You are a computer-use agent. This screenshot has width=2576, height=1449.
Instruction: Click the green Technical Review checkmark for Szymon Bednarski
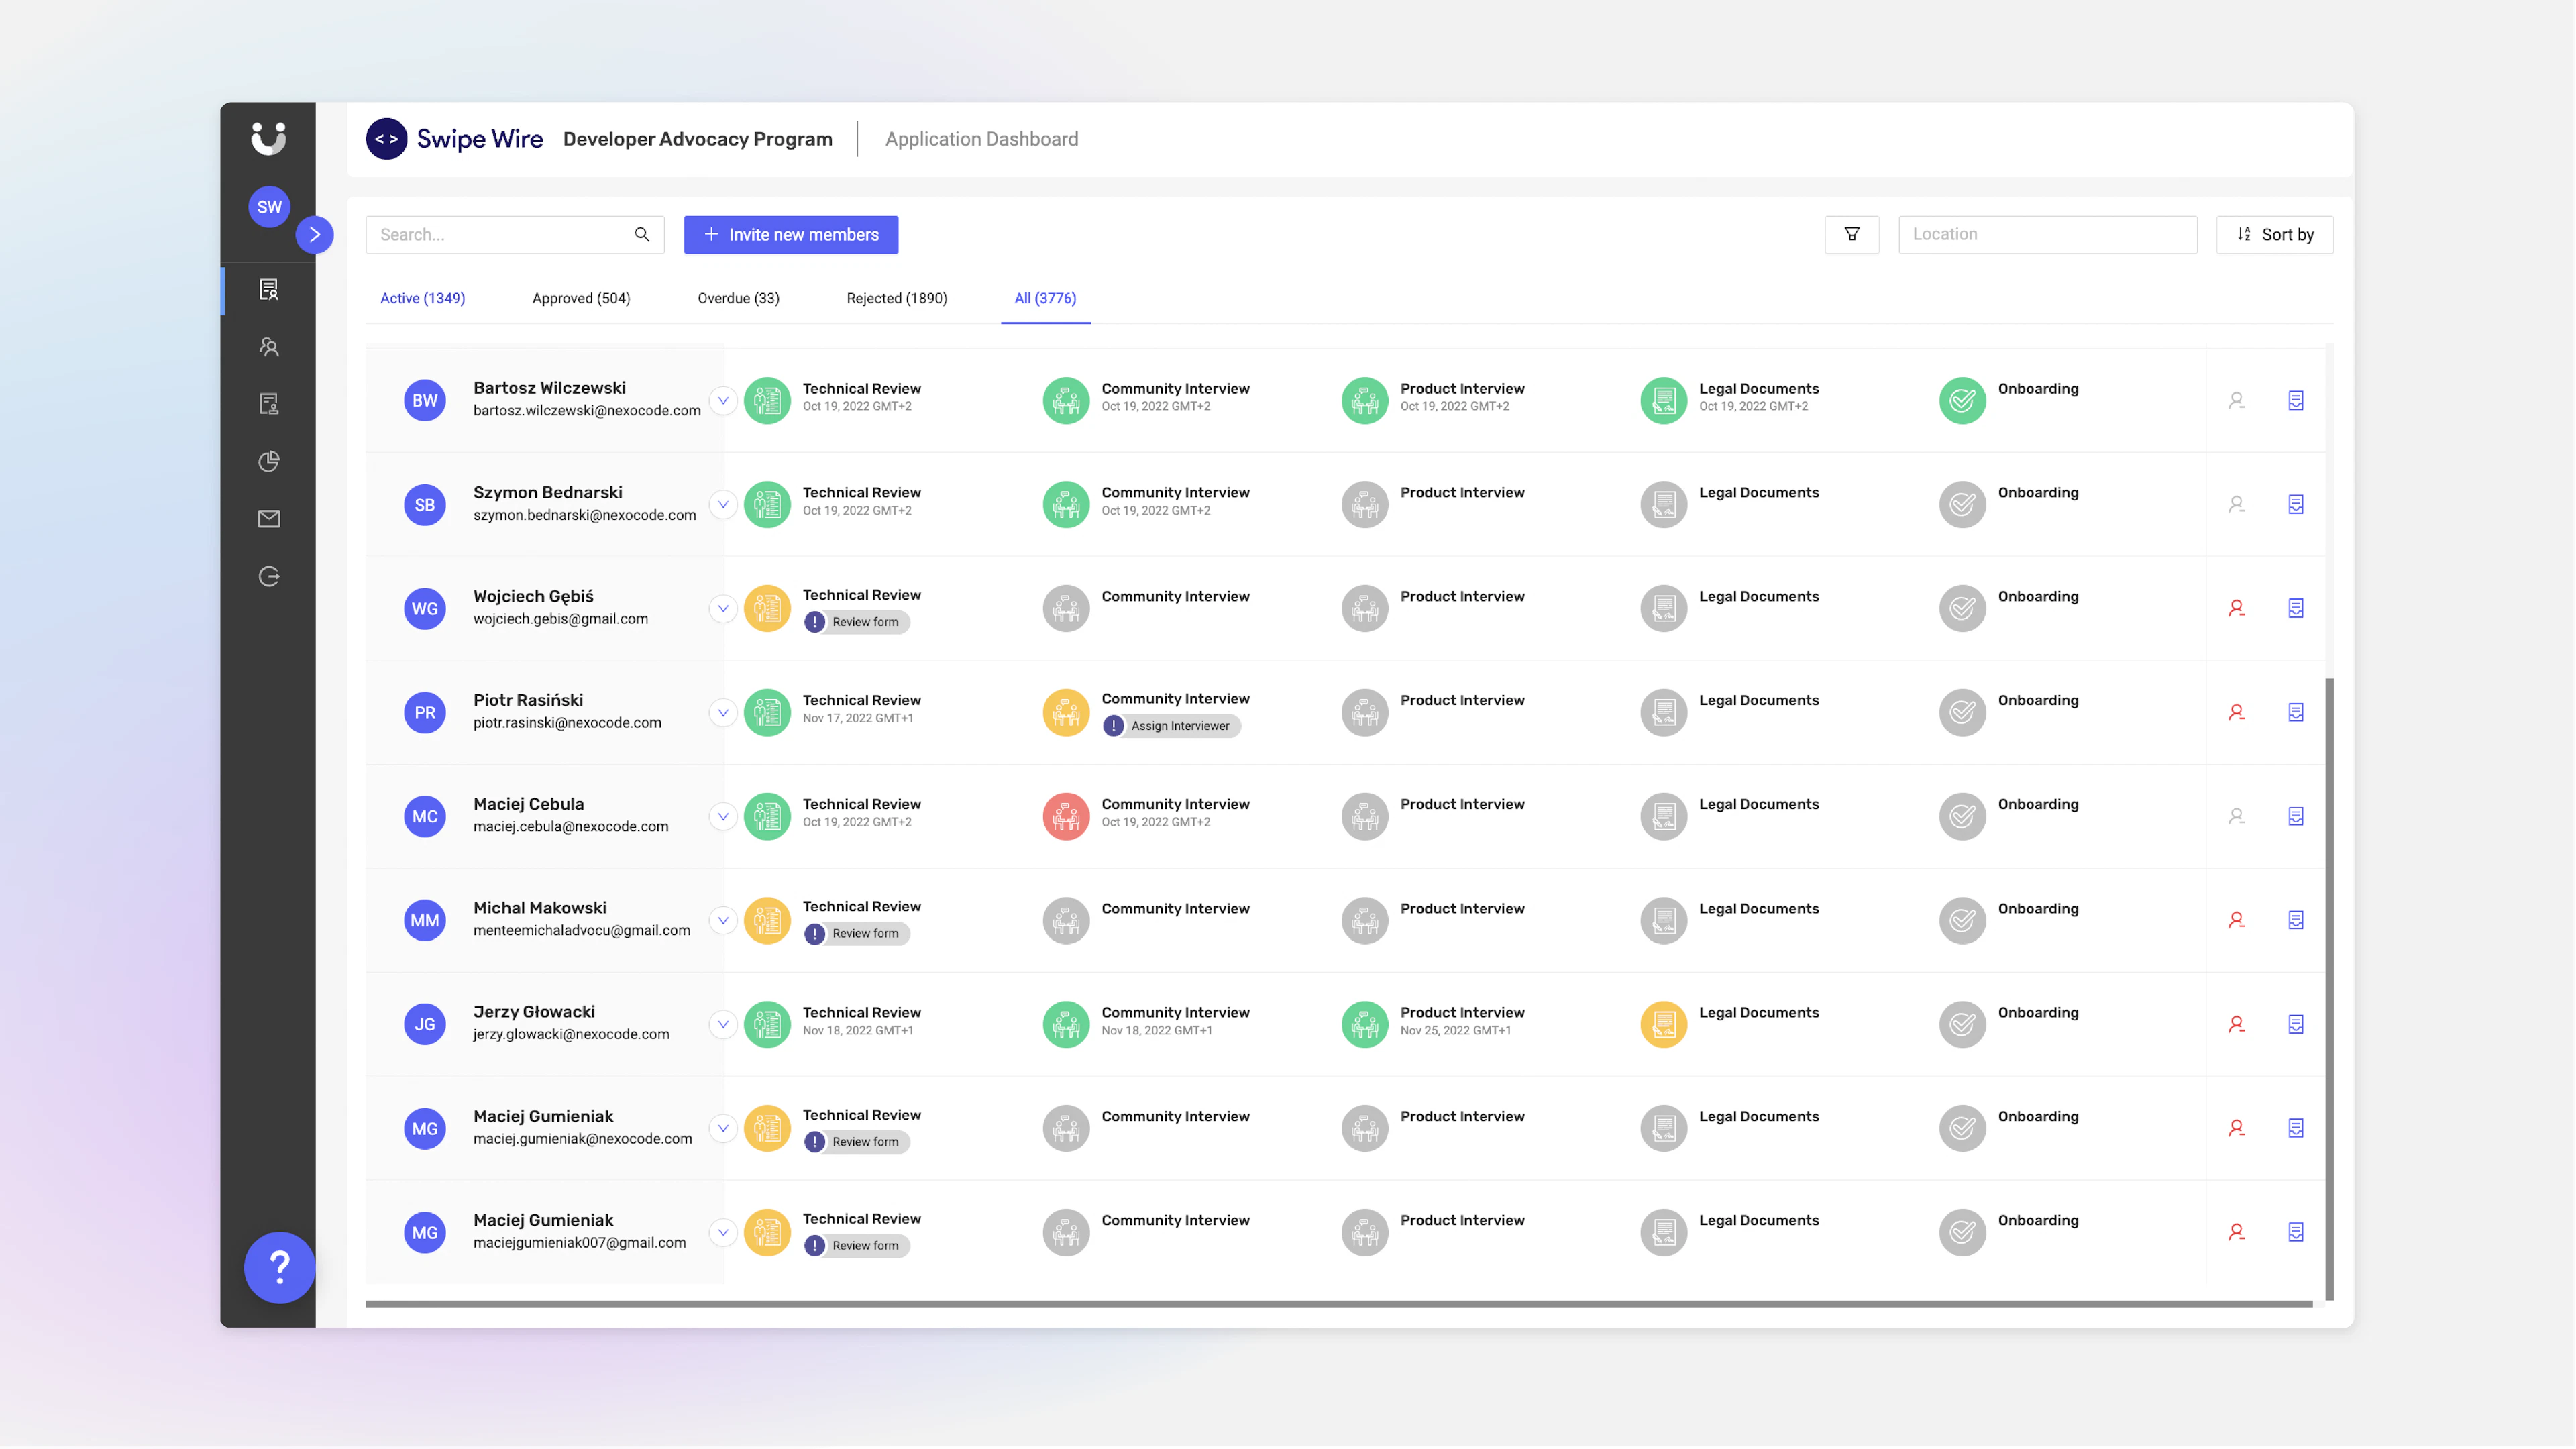[767, 504]
